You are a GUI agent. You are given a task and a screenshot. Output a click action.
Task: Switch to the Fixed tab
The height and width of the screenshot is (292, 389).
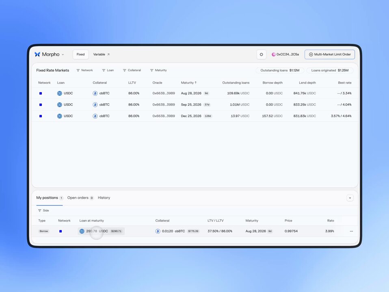(x=80, y=54)
